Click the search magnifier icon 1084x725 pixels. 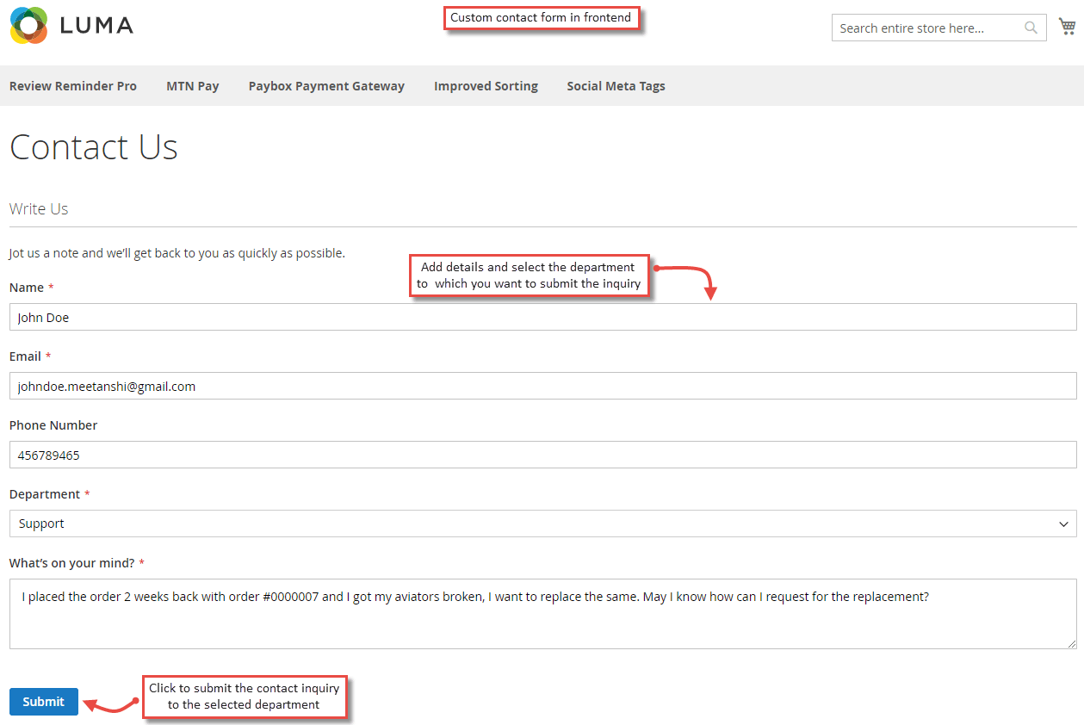pos(1030,27)
